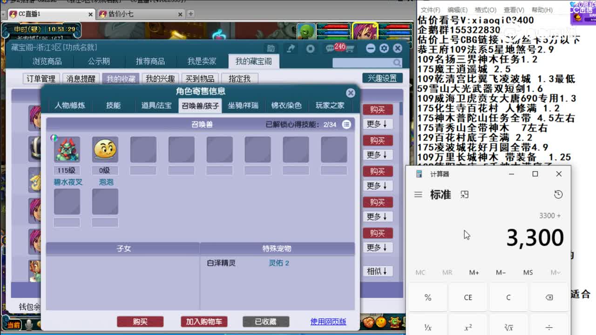Image resolution: width=596 pixels, height=335 pixels.
Task: Click the 消息提醒 sub-tab
Action: (81, 79)
